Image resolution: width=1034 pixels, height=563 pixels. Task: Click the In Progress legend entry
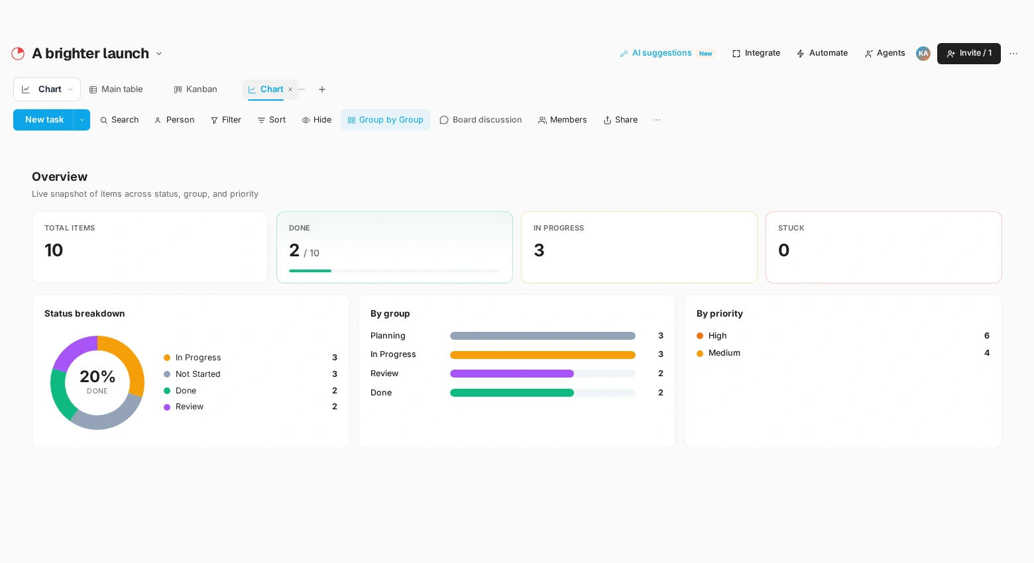(x=251, y=358)
